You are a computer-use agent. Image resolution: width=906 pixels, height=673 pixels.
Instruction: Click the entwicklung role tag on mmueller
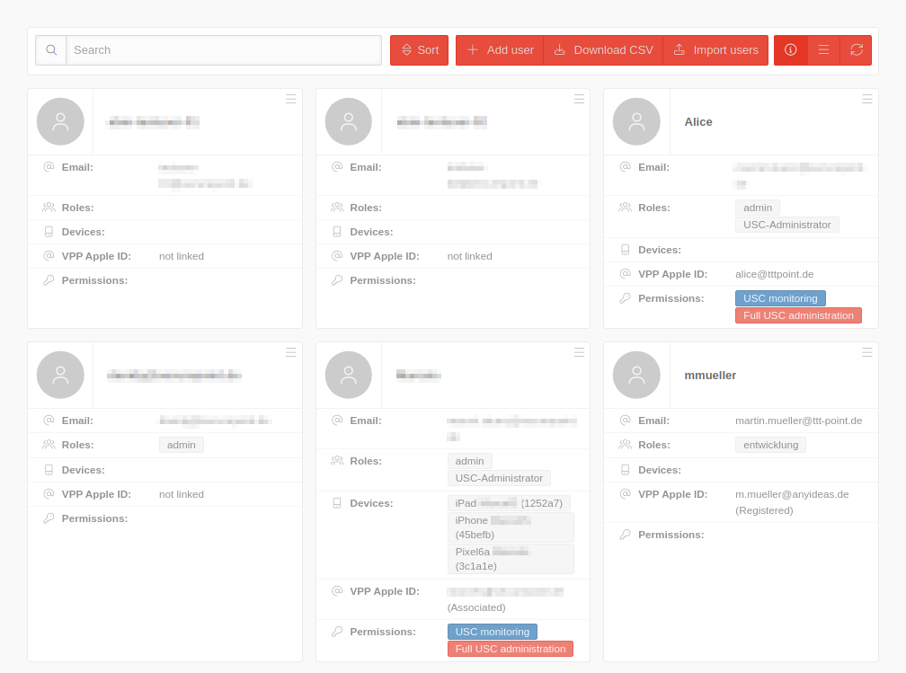tap(770, 445)
